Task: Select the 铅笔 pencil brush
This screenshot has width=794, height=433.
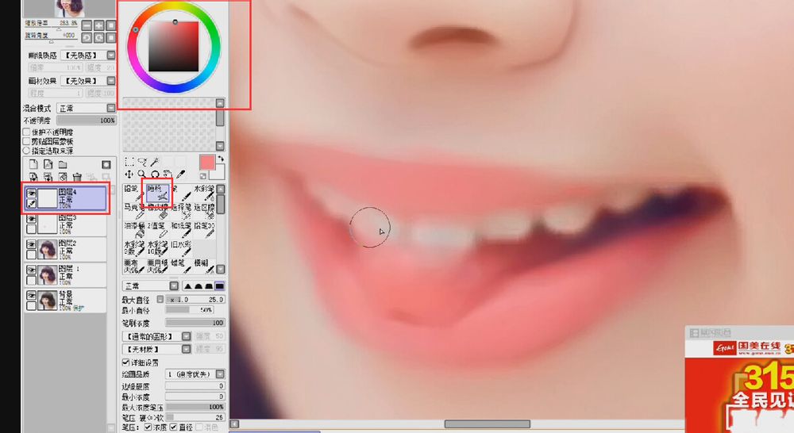Action: (x=133, y=192)
